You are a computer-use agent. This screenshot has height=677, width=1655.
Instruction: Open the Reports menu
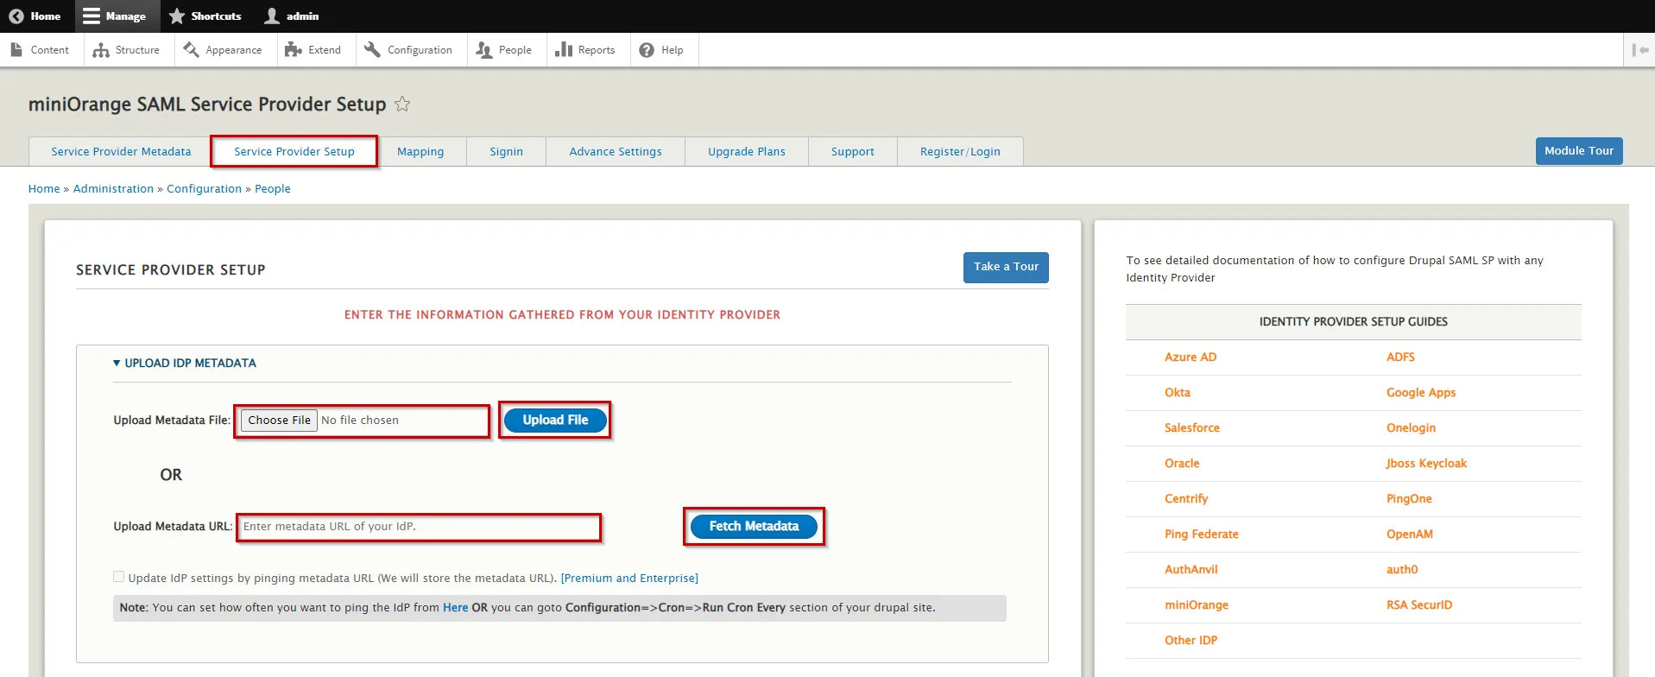(585, 50)
